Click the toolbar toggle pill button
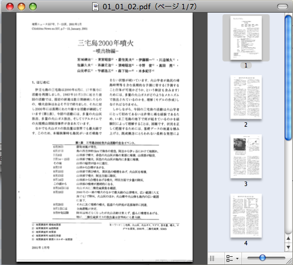 pyautogui.click(x=283, y=7)
